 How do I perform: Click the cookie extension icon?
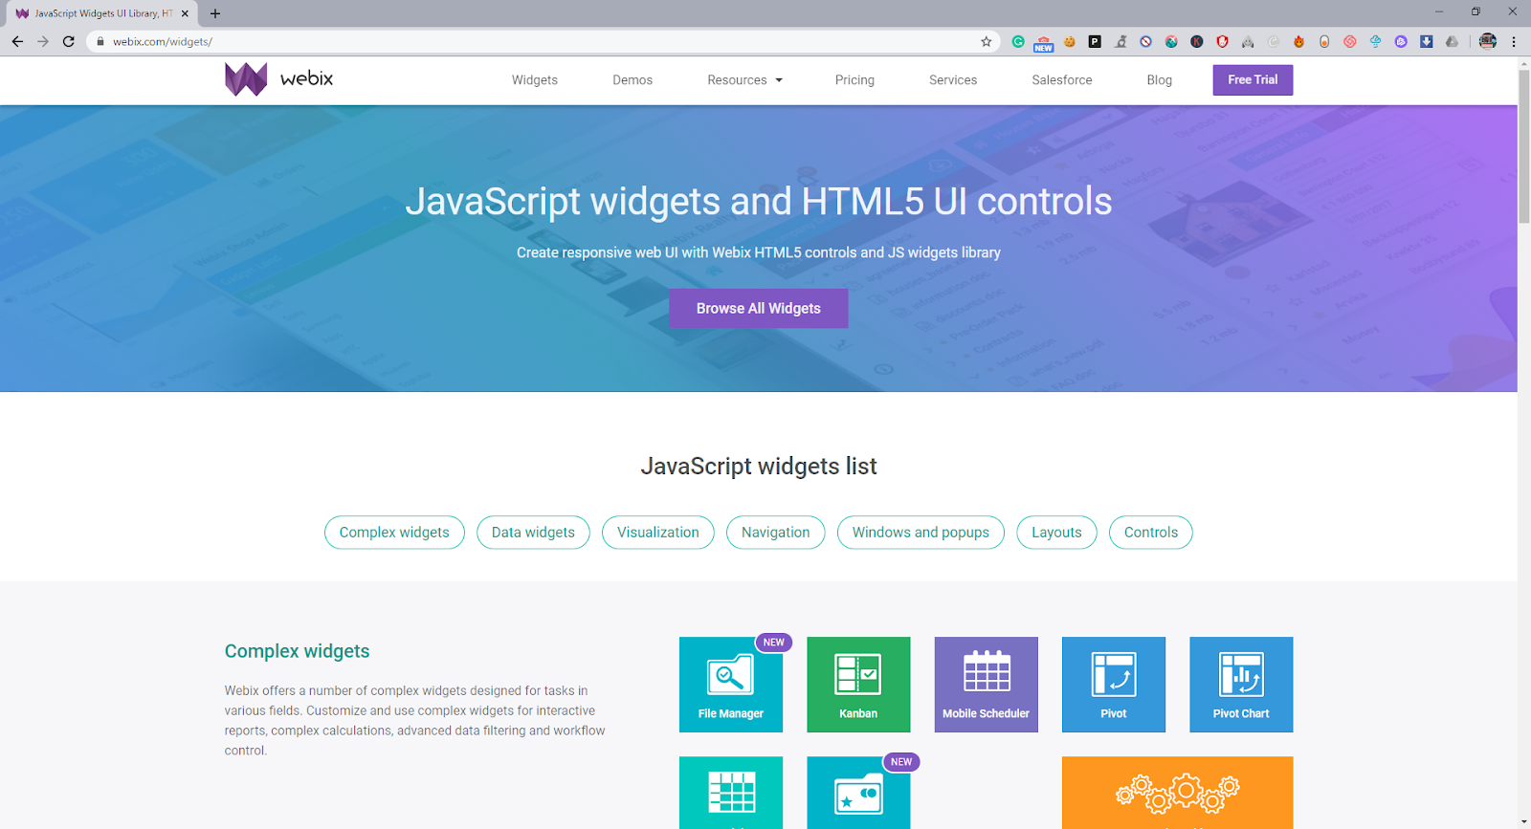1070,41
